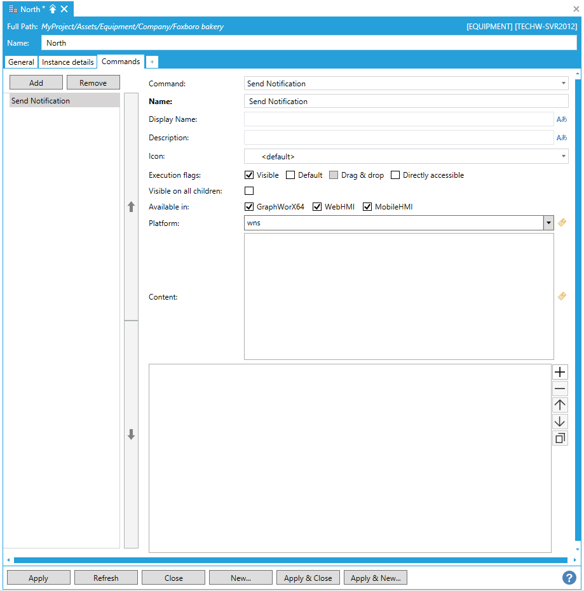Switch to the Instance details tab
Image resolution: width=584 pixels, height=591 pixels.
[x=68, y=62]
